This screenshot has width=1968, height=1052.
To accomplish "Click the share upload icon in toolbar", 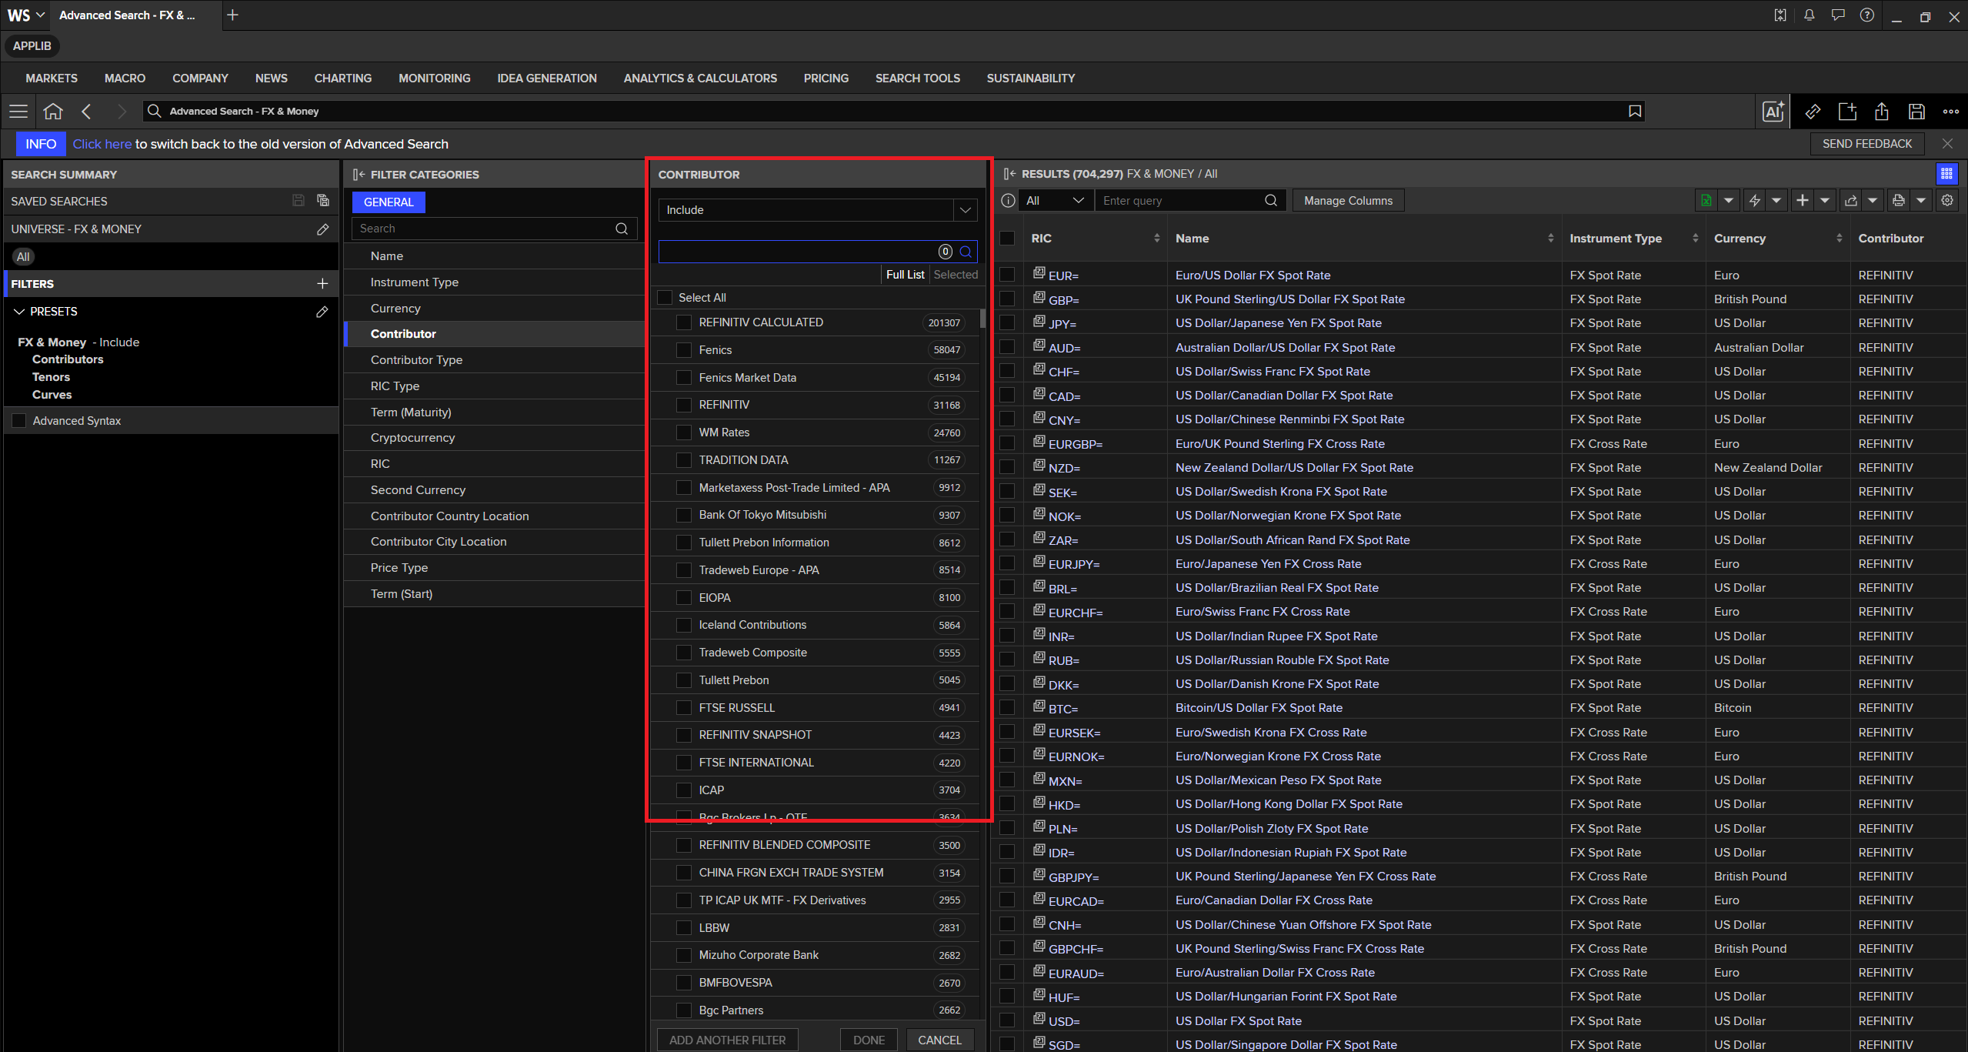I will point(1882,112).
